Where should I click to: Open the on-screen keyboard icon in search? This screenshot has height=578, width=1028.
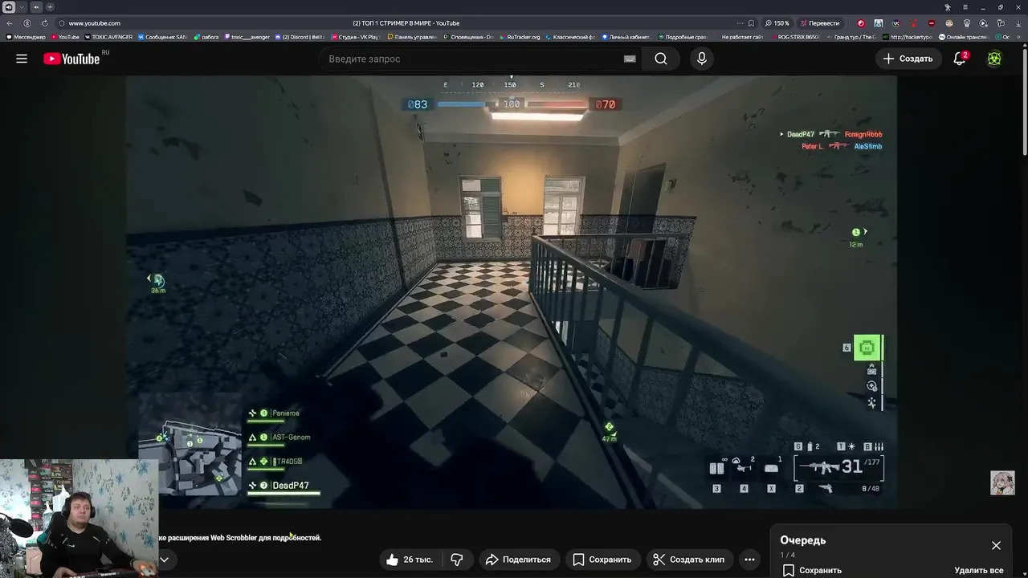pos(630,59)
